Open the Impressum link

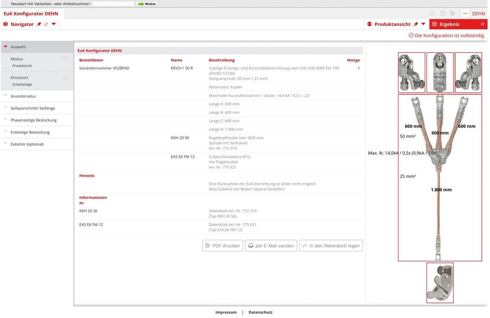point(226,312)
